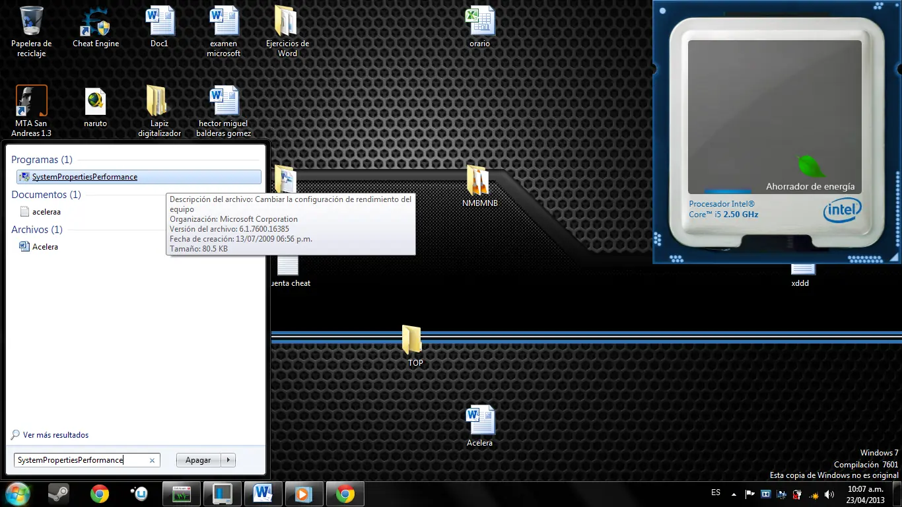Viewport: 902px width, 507px height.
Task: Click the Windows Start orb
Action: tap(18, 493)
